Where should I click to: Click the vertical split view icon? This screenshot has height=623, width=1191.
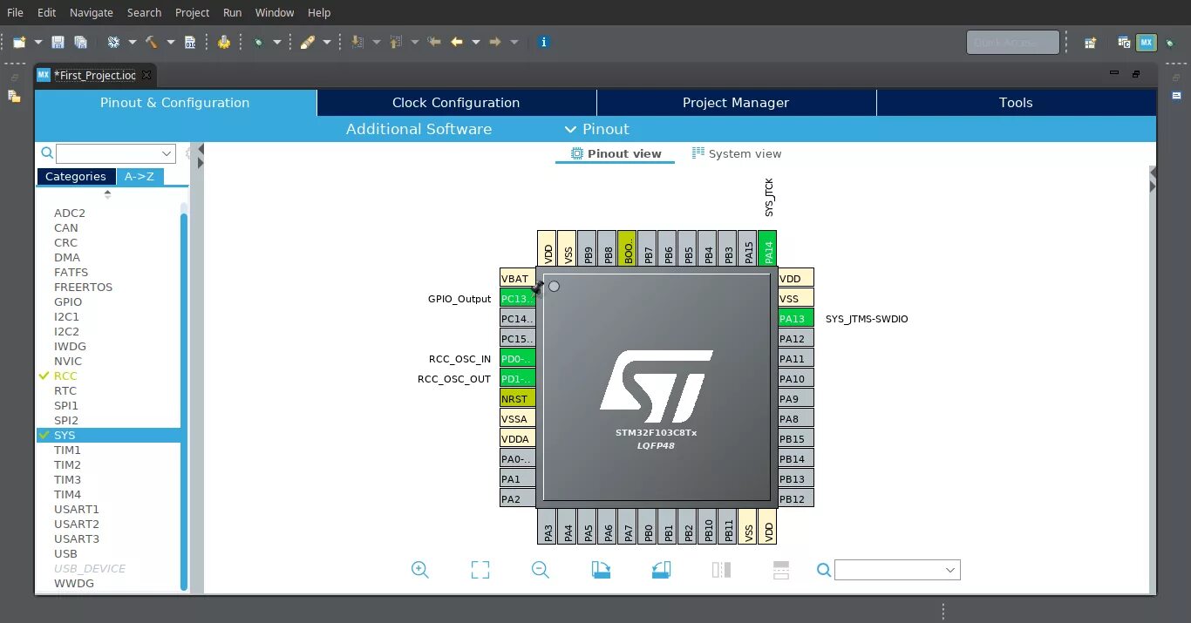[721, 570]
